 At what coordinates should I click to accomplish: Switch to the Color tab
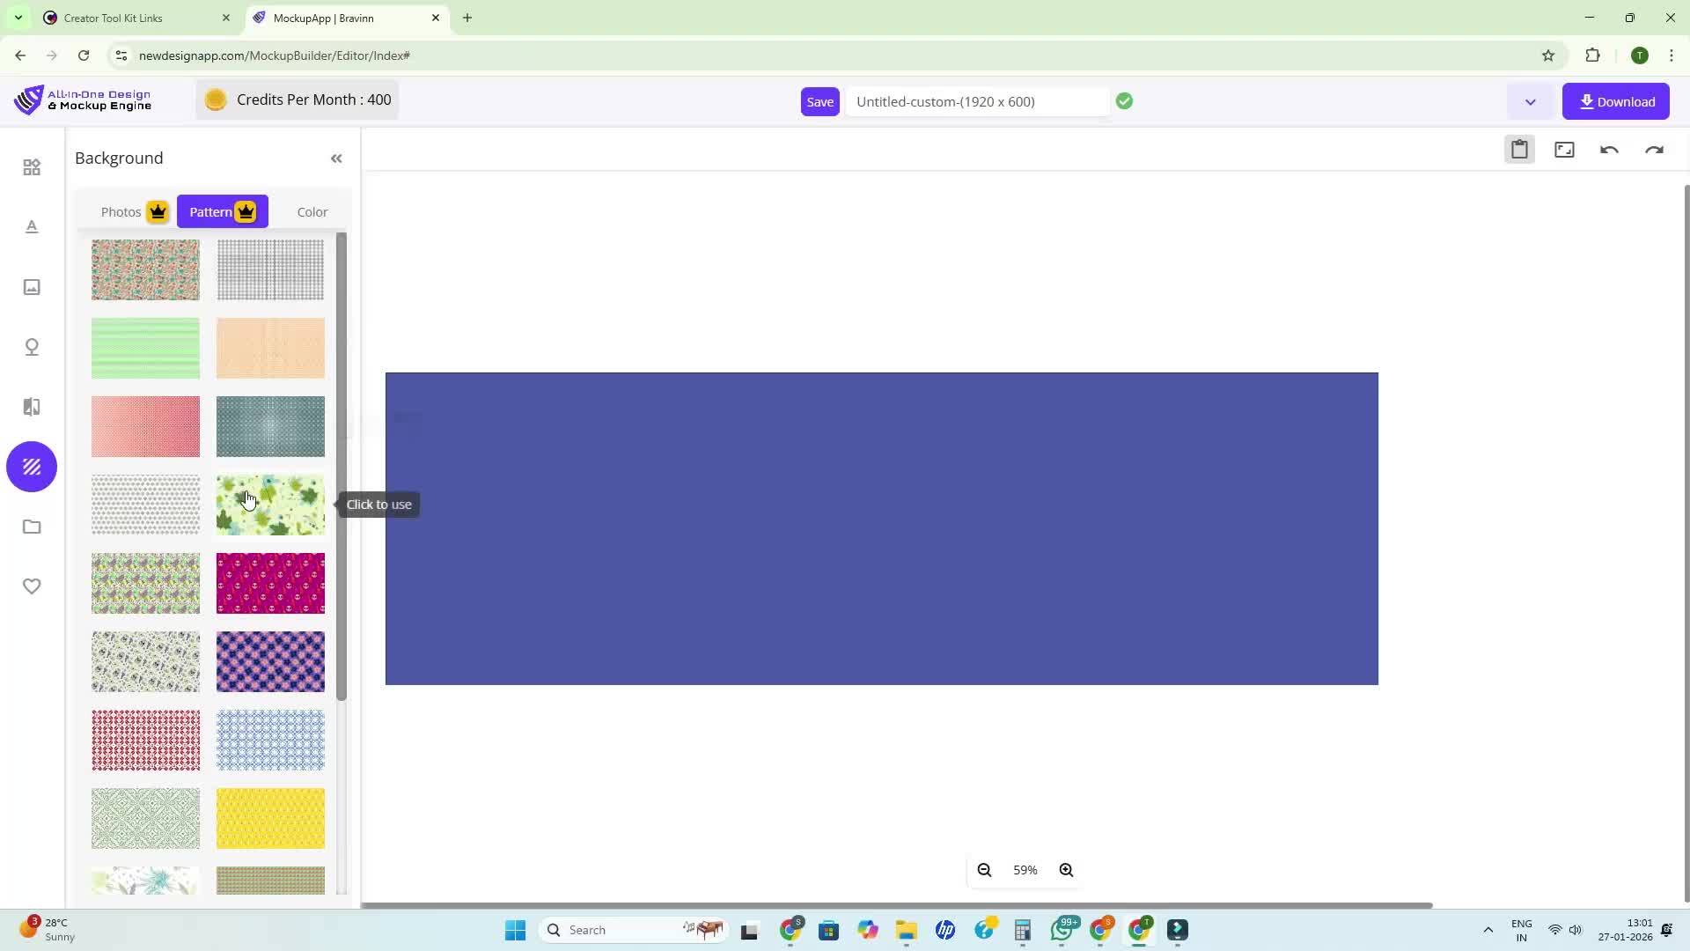click(312, 212)
